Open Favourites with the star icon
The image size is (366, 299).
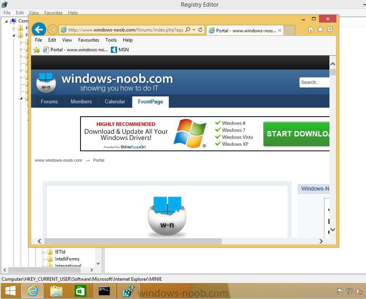click(320, 30)
